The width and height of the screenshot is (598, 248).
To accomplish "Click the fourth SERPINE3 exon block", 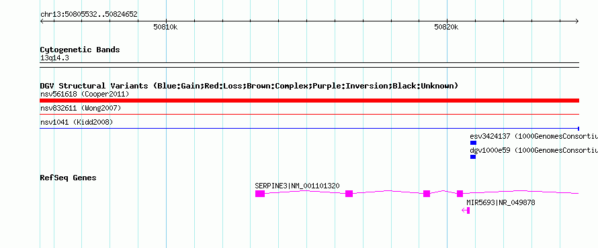I will tap(460, 194).
